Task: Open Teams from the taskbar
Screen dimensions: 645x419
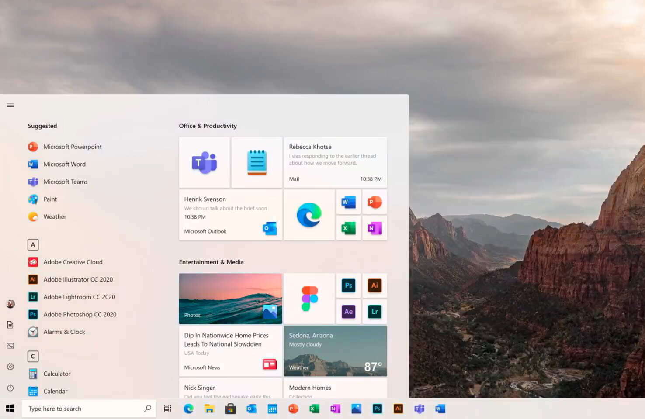Action: [419, 409]
